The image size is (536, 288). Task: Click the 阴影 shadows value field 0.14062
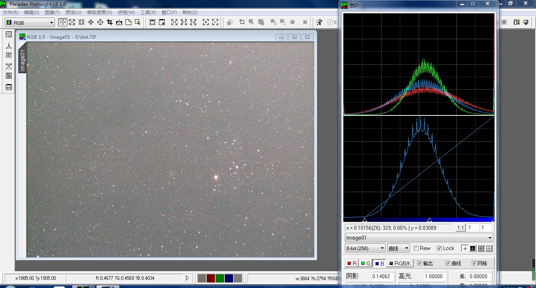(x=382, y=276)
